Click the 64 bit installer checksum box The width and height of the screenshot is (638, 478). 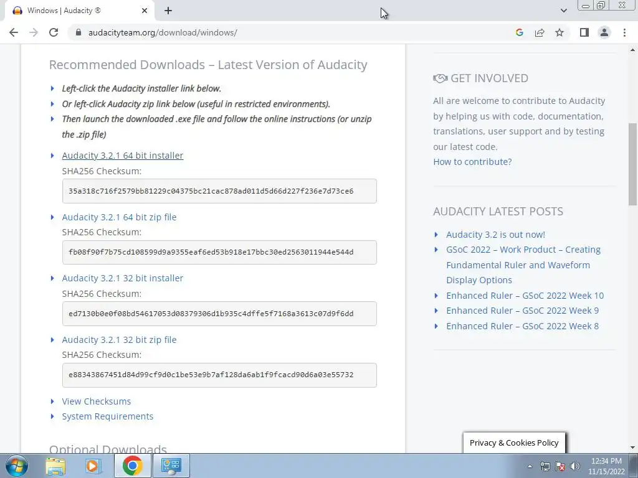(219, 191)
